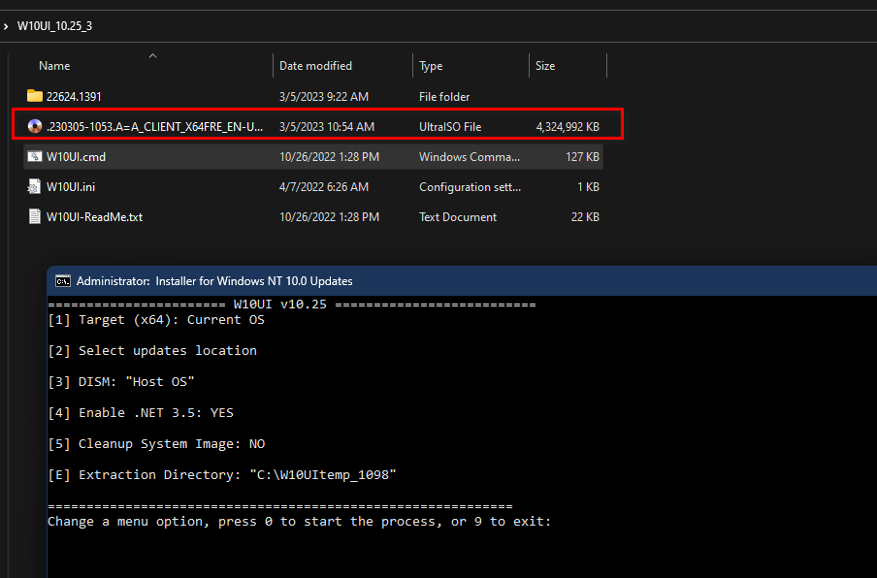Select the W10UI-ReadMe.txt file name
This screenshot has height=578, width=877.
94,217
